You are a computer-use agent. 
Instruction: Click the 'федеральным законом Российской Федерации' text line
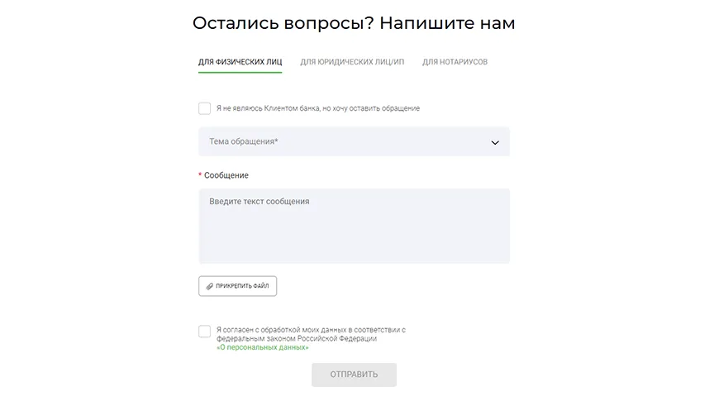(297, 338)
